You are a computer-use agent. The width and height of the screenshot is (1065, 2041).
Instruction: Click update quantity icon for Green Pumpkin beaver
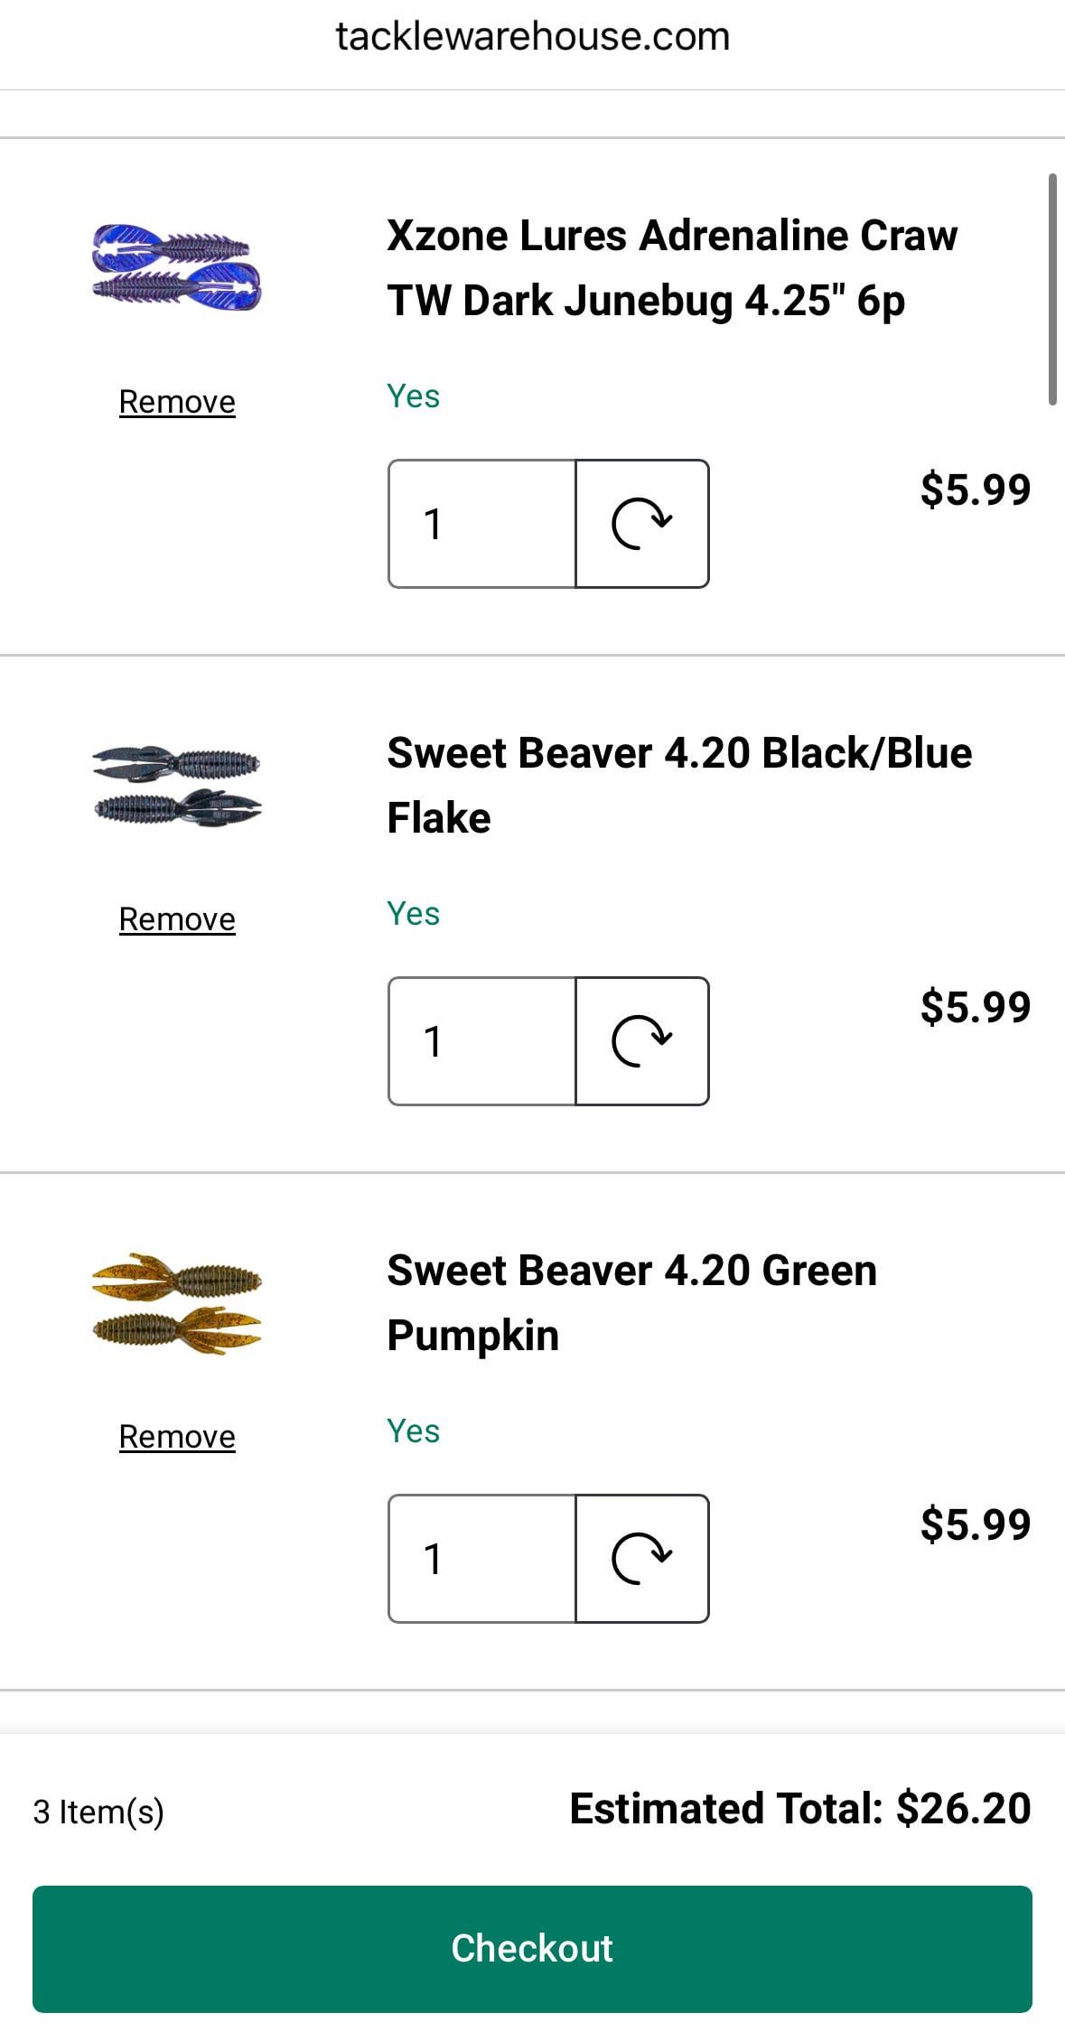[641, 1559]
